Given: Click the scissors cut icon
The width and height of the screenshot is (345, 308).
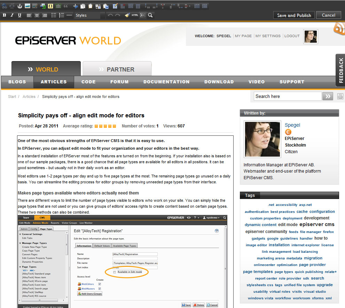Looking at the screenshot, I should [x=75, y=6].
